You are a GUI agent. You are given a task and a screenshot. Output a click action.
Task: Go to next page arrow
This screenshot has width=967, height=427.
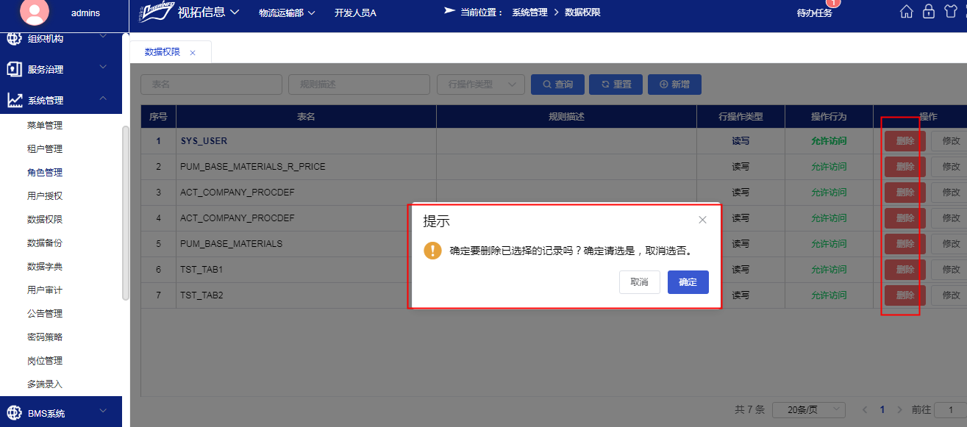(x=899, y=409)
